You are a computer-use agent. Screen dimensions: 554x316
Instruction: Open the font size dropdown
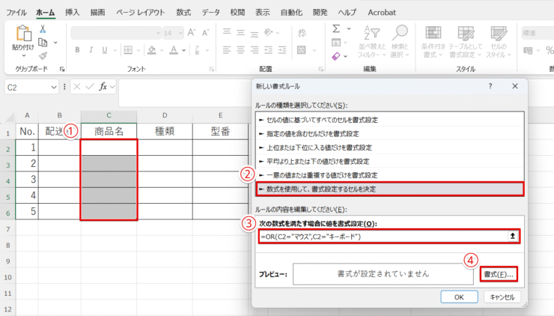click(180, 33)
